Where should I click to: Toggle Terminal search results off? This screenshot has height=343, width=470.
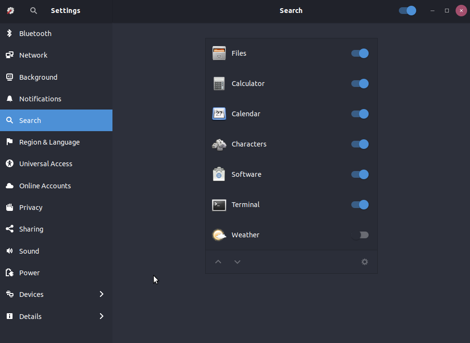pos(359,205)
